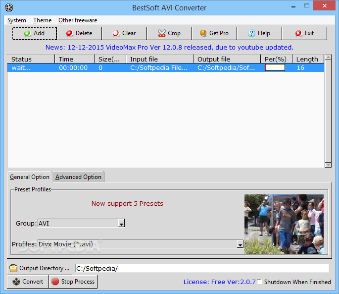Open the System menu
The height and width of the screenshot is (294, 339).
17,20
